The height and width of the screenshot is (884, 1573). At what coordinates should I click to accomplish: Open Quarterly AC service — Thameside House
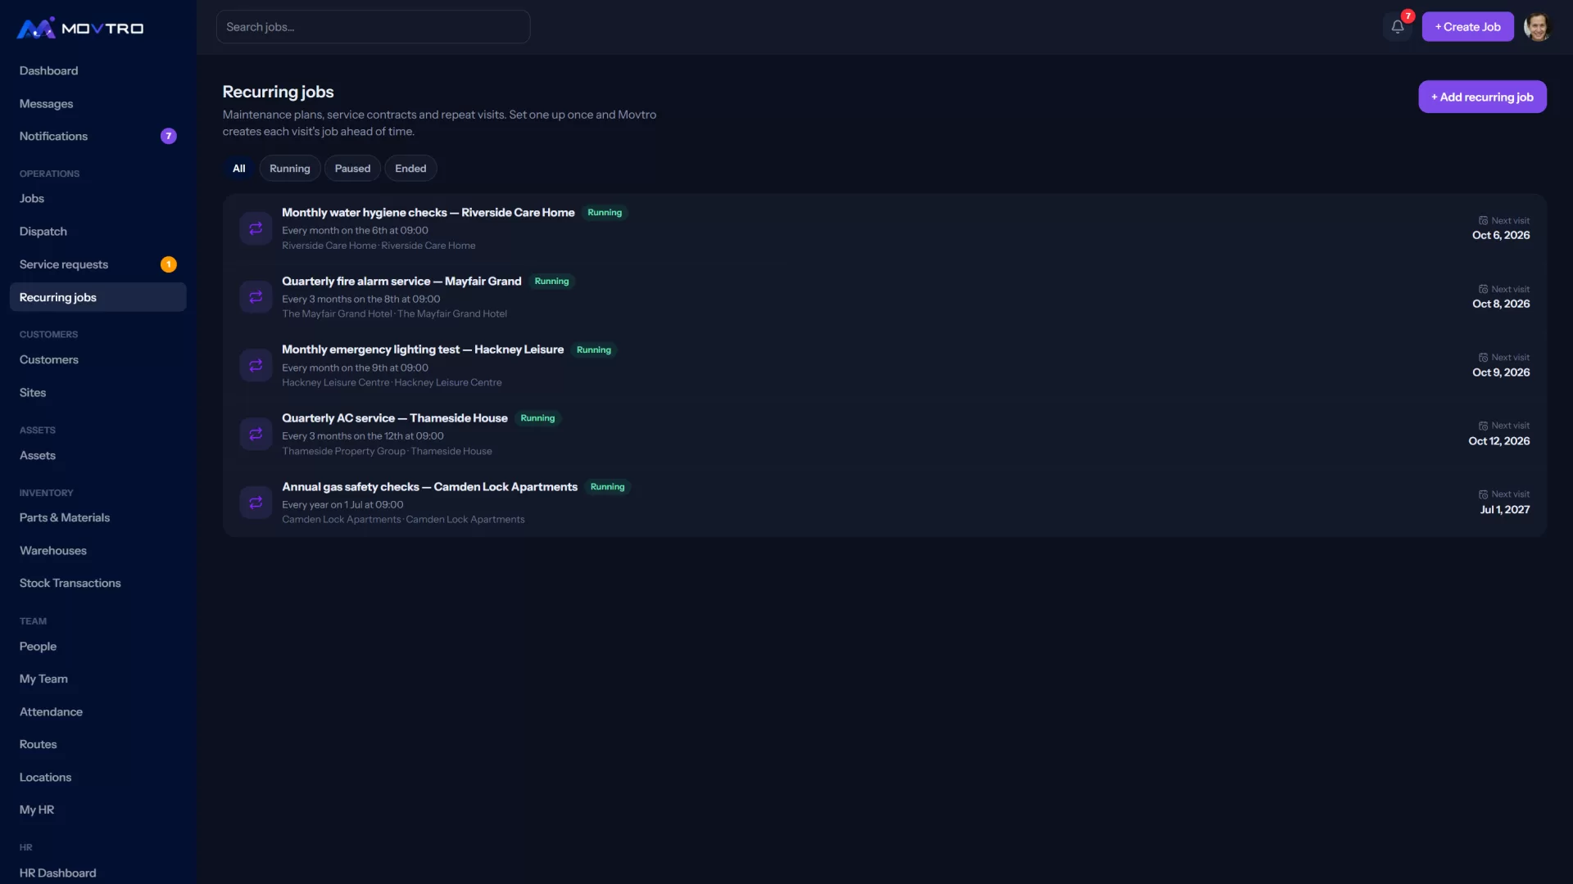(x=885, y=434)
